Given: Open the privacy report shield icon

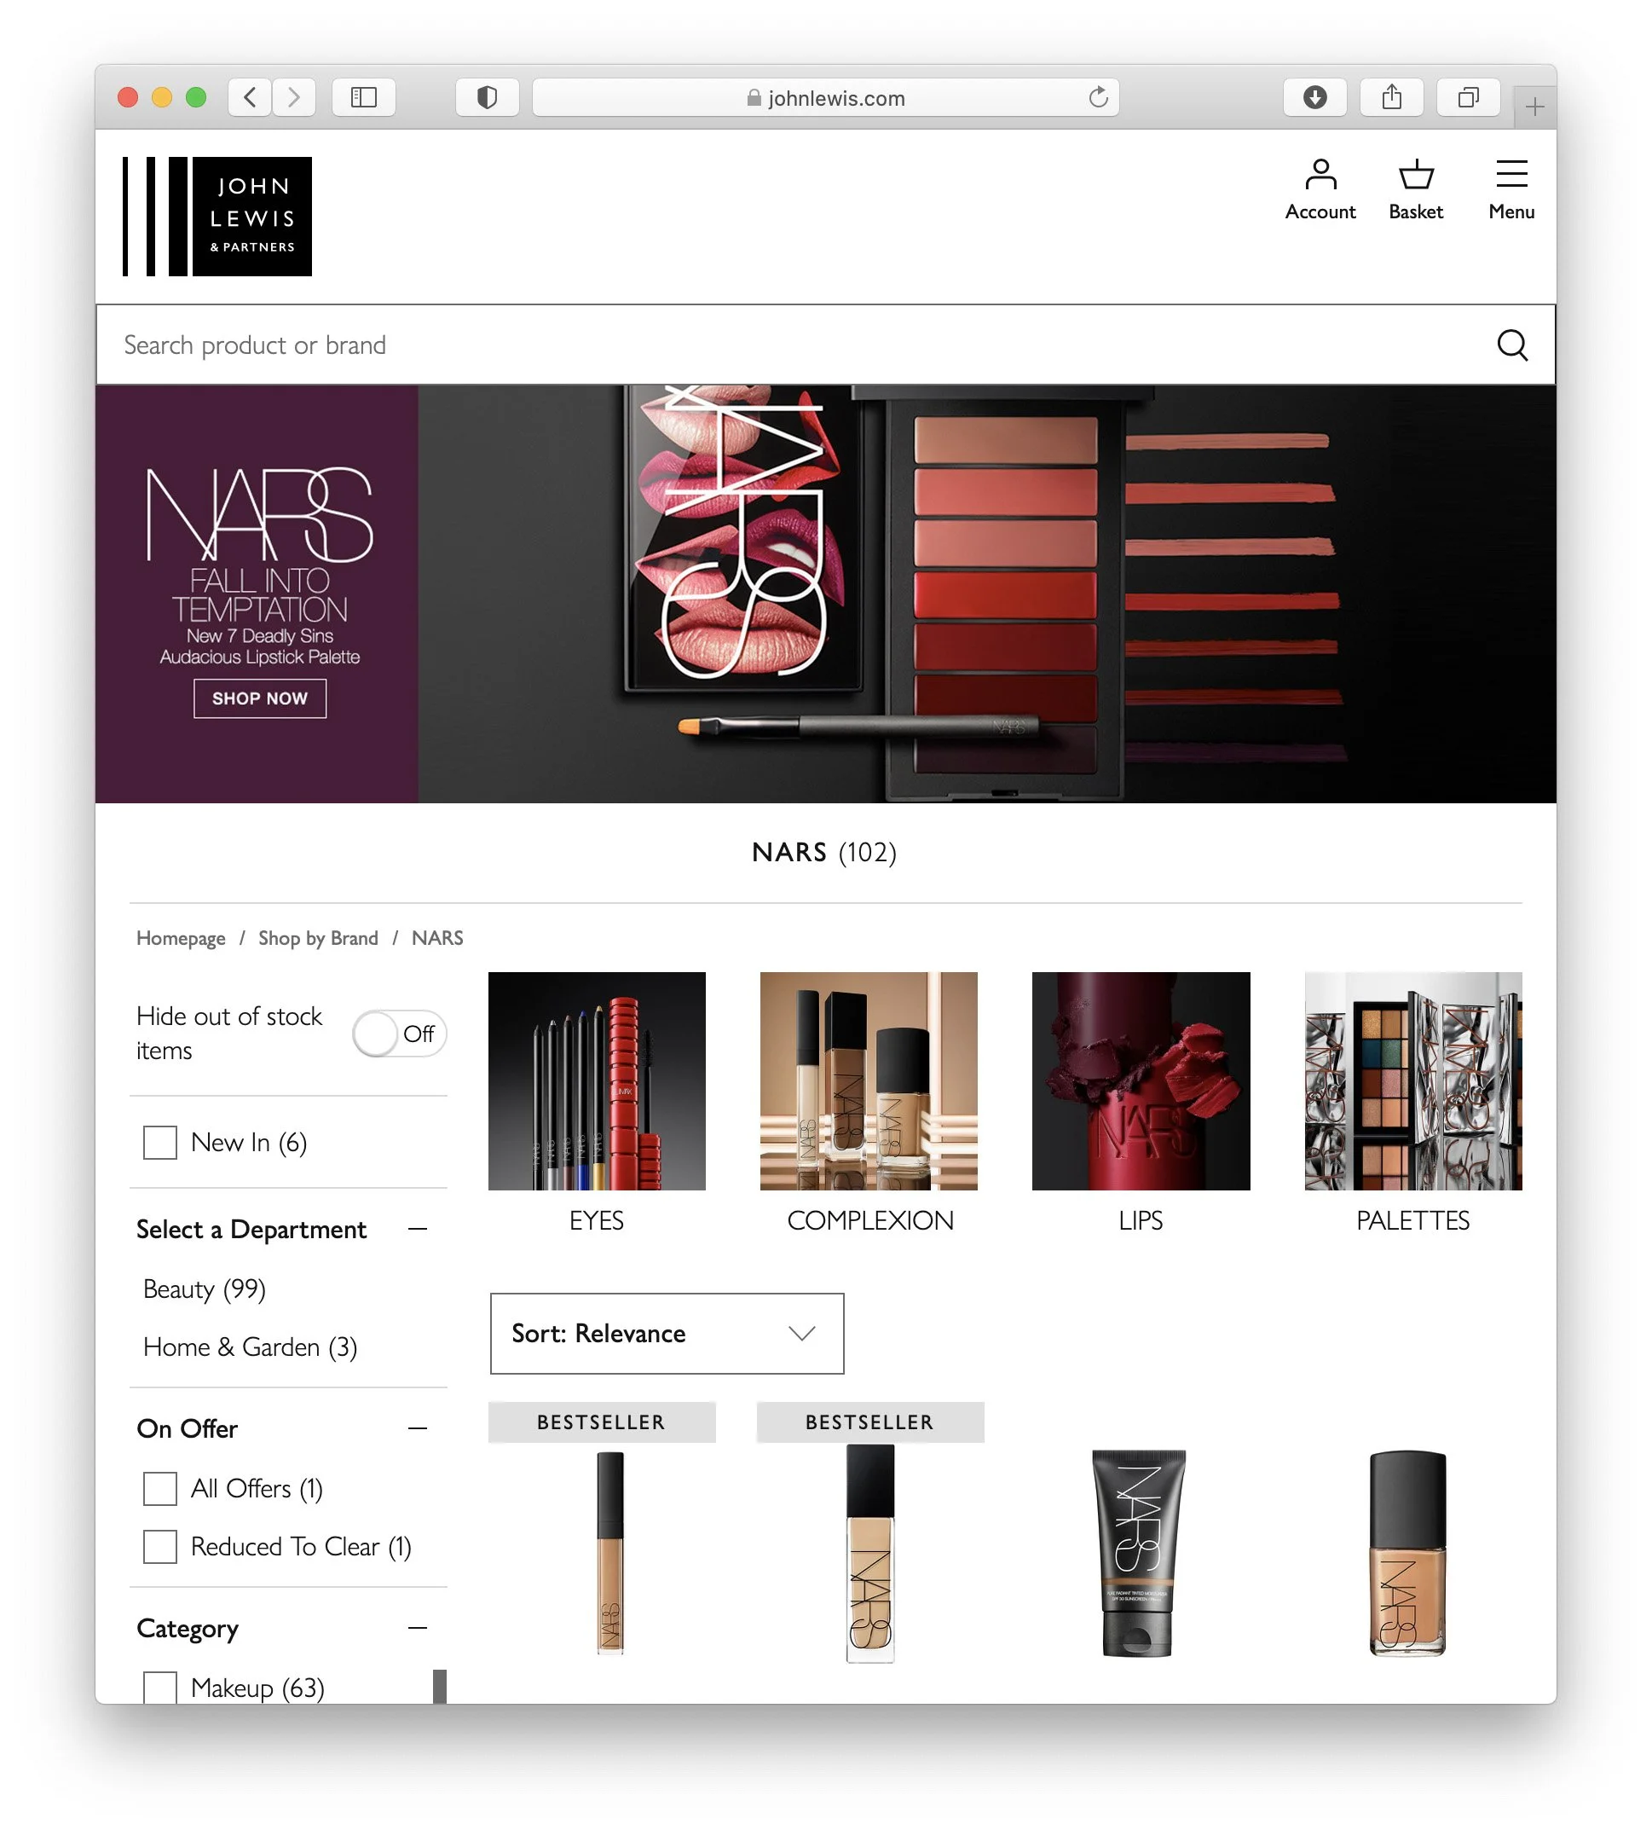Looking at the screenshot, I should (486, 97).
